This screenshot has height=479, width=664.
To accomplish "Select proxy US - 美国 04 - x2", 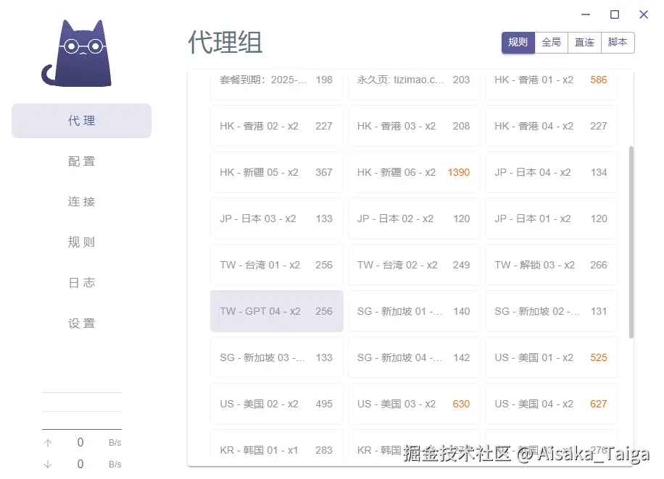I will pos(552,404).
